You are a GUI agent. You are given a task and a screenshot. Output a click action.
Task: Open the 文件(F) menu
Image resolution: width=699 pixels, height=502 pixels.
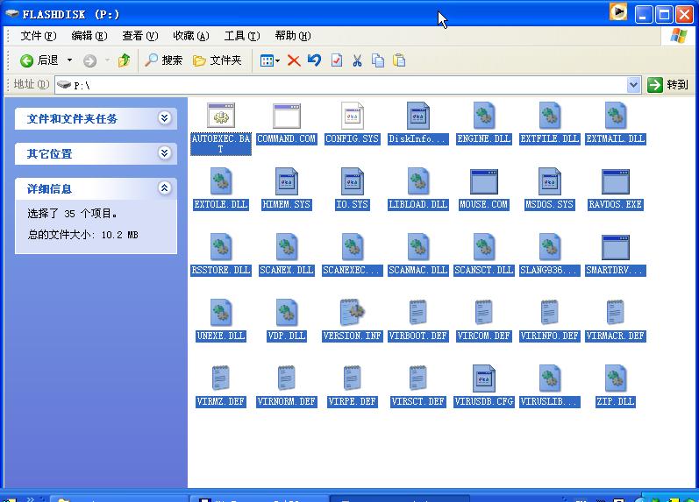point(39,36)
